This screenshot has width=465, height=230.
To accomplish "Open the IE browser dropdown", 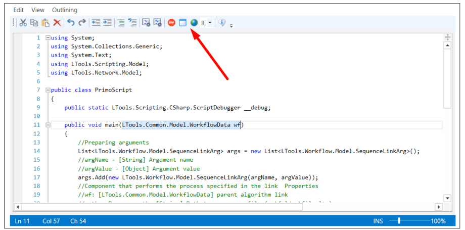I will click(x=207, y=23).
